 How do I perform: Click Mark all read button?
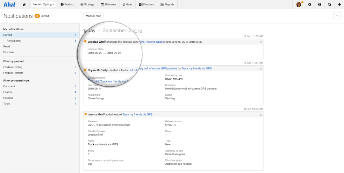click(93, 16)
